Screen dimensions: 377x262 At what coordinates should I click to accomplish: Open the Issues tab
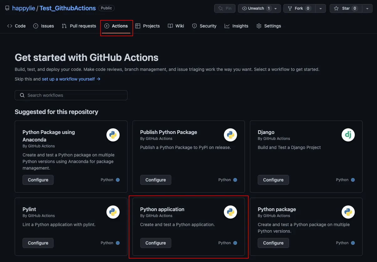44,26
